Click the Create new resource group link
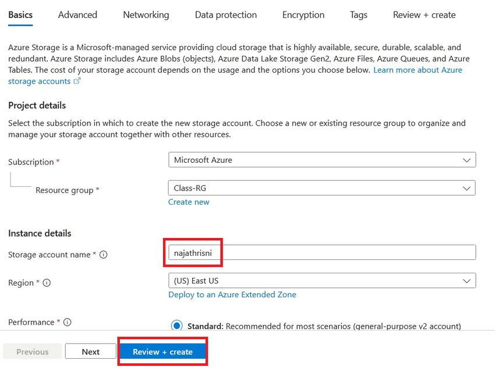The width and height of the screenshot is (495, 371). pos(189,202)
